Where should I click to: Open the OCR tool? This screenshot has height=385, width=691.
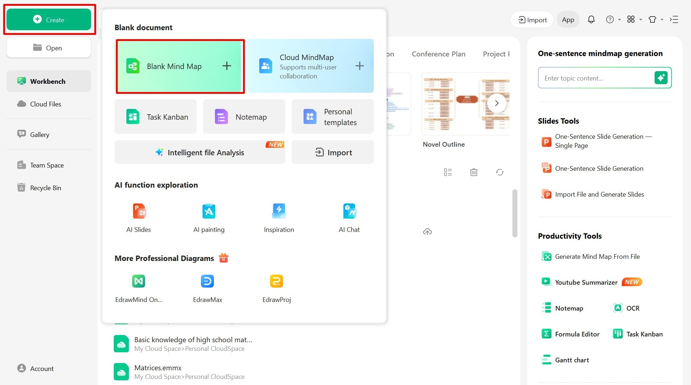(626, 308)
